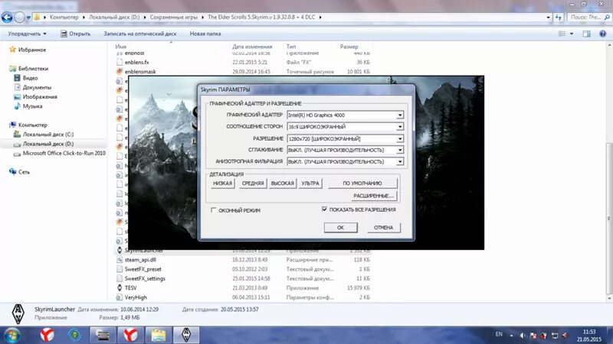Open Локальный диск (C:)
Screen dimensions: 613x344
point(48,135)
